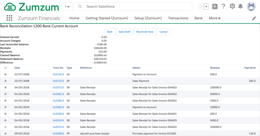Click the search magnifier icon
The width and height of the screenshot is (260, 136).
pyautogui.click(x=80, y=6)
